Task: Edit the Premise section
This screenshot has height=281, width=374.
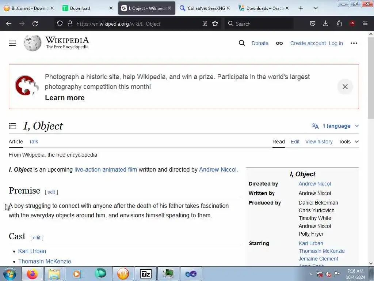Action: click(x=51, y=192)
